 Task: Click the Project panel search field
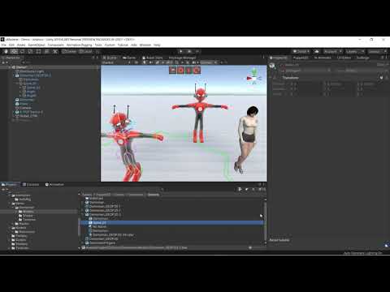(x=199, y=189)
